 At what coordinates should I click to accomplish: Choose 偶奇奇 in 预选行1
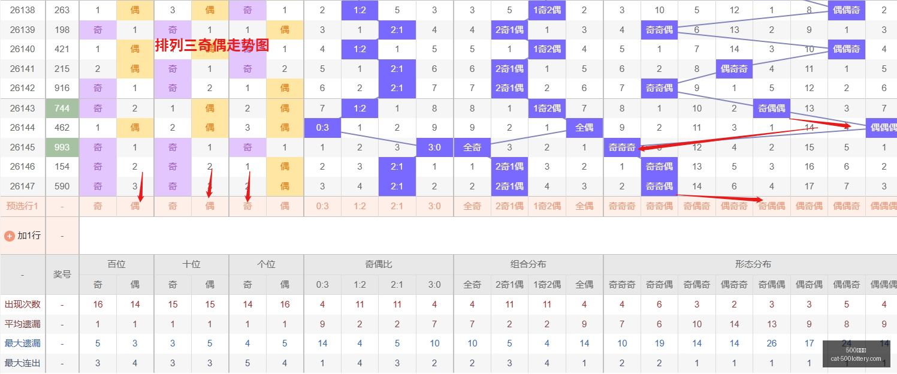pos(734,206)
